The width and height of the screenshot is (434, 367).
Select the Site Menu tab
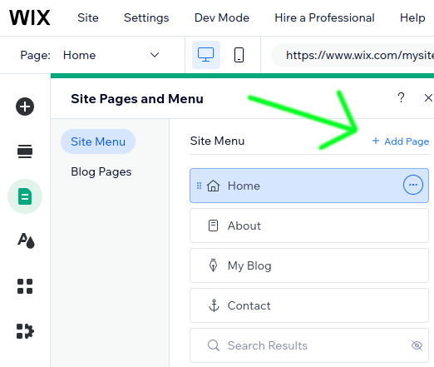pos(98,141)
